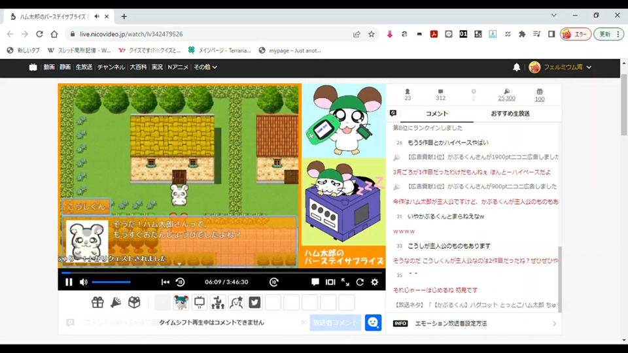628x353 pixels.
Task: Click comment panel icon beside コメント tab
Action: coord(393,113)
